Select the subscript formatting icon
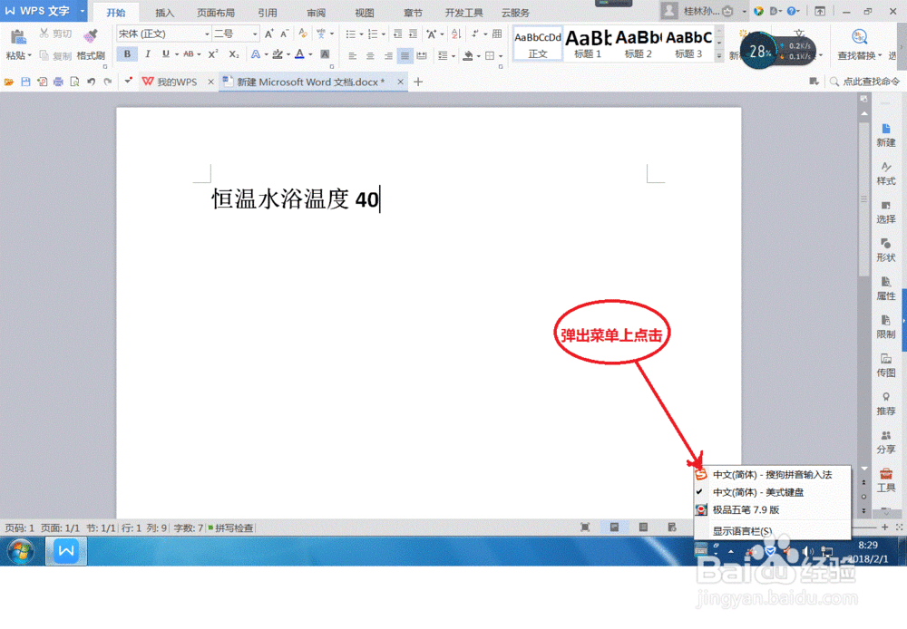The width and height of the screenshot is (907, 629). [233, 55]
